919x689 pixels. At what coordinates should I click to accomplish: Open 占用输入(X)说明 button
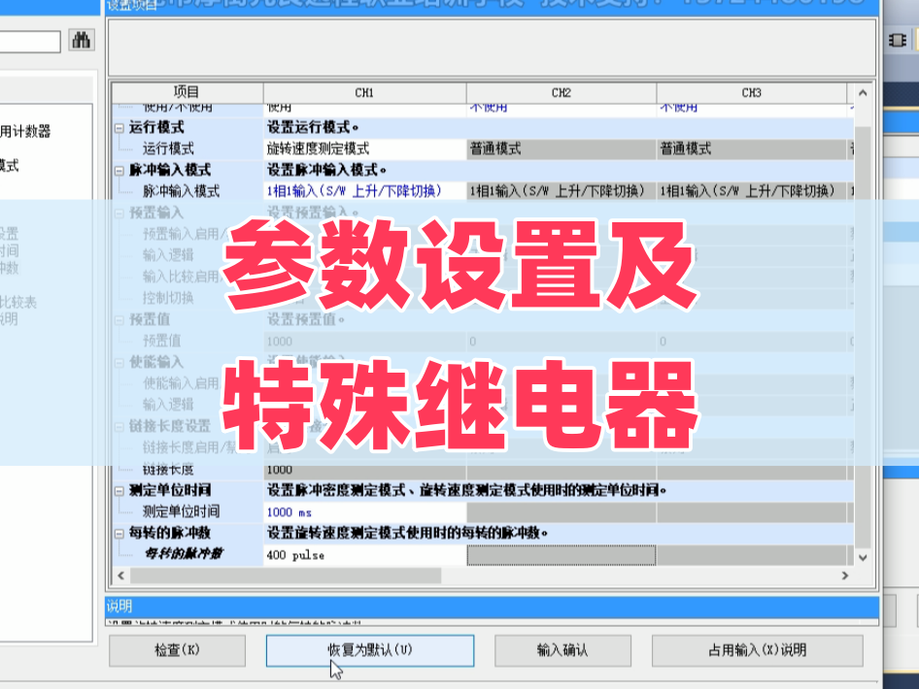[757, 650]
